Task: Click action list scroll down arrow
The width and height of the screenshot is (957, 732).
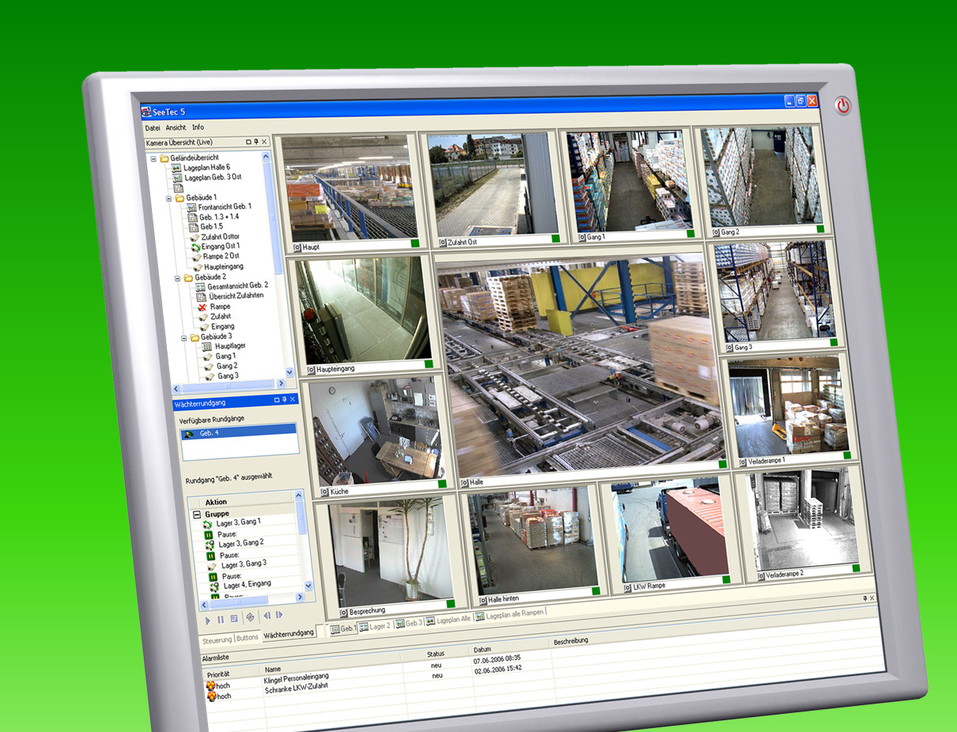Action: click(x=308, y=586)
